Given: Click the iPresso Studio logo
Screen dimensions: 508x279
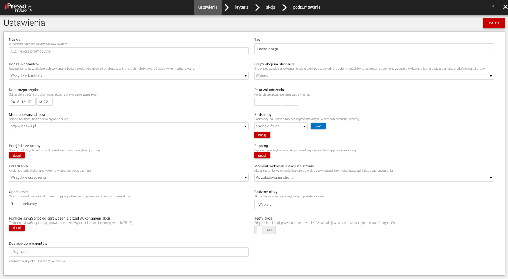Looking at the screenshot, I should (19, 8).
